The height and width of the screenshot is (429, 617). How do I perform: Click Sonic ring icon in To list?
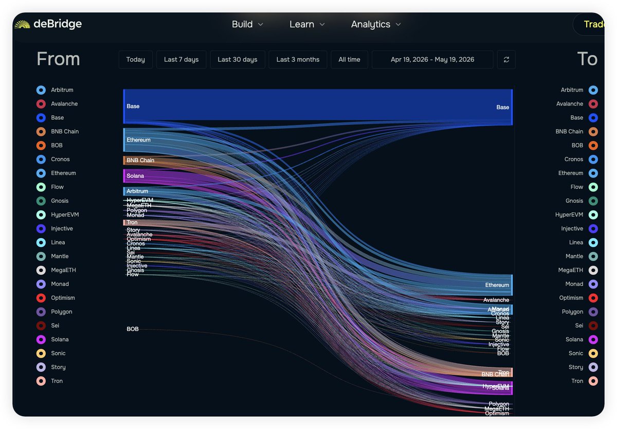(x=593, y=353)
